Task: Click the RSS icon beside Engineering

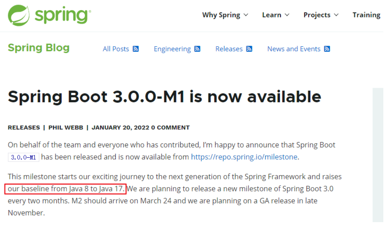Action: [x=197, y=49]
